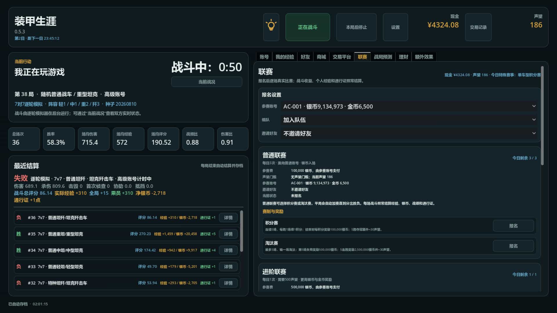The image size is (557, 313).
Task: Click the 总场次 36 stat card
Action: point(24,139)
